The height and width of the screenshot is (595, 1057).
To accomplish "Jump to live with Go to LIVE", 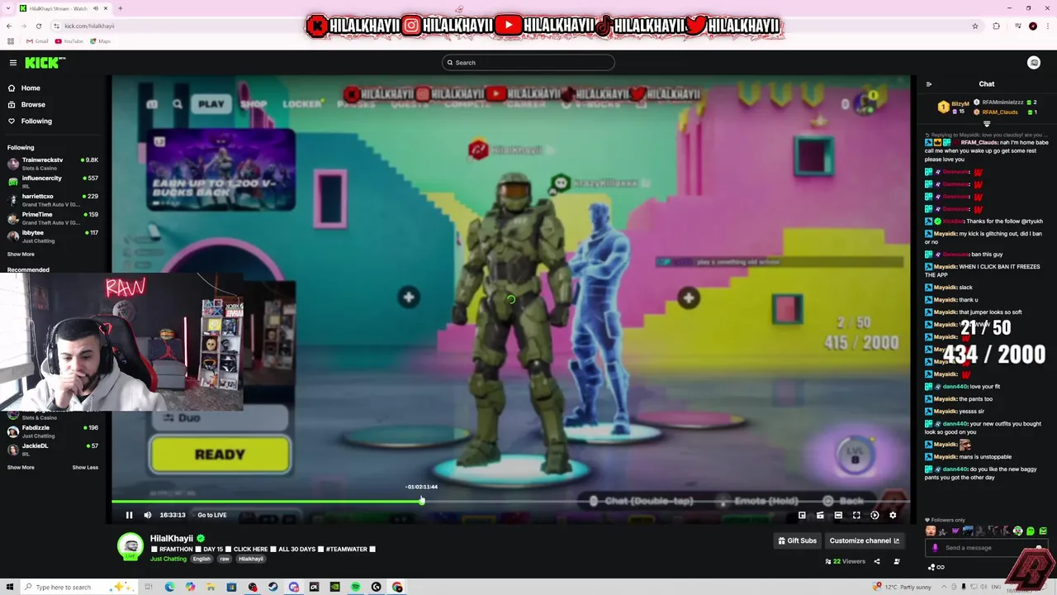I will pyautogui.click(x=212, y=515).
